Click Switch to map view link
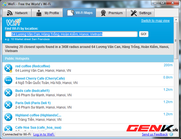The width and height of the screenshot is (181, 139). (x=155, y=21)
